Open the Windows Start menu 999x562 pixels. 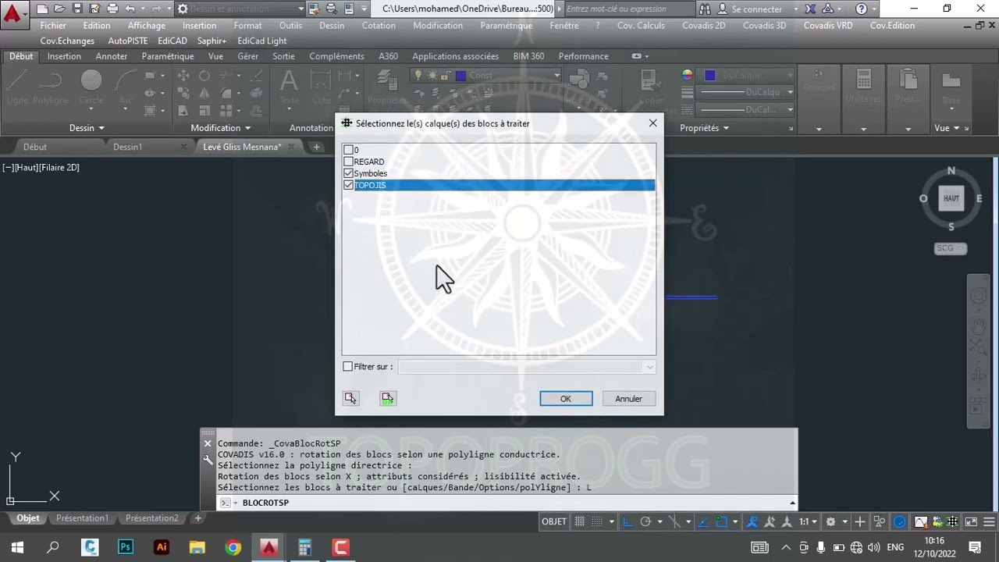[17, 547]
